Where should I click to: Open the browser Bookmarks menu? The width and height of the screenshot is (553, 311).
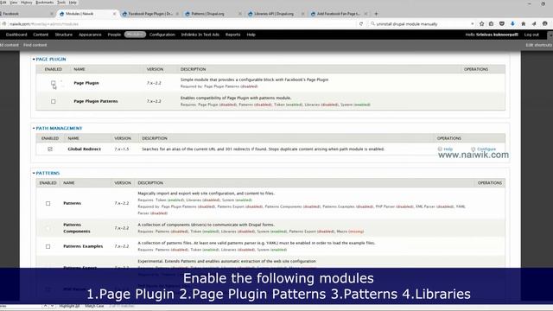(x=45, y=2)
